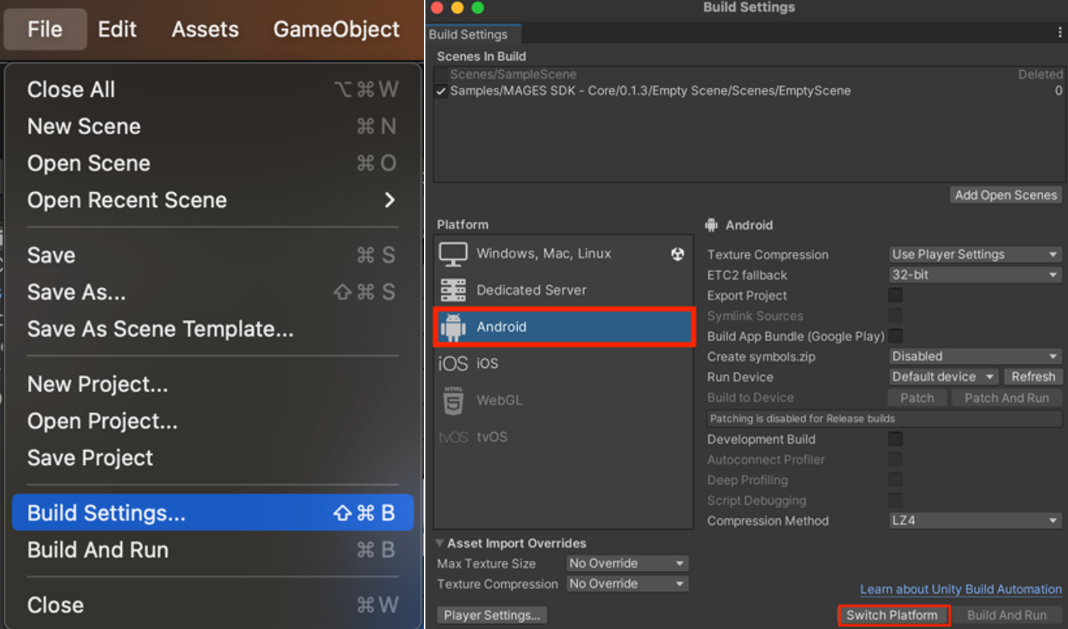Select the tvOS platform icon
The width and height of the screenshot is (1068, 629).
coord(453,437)
